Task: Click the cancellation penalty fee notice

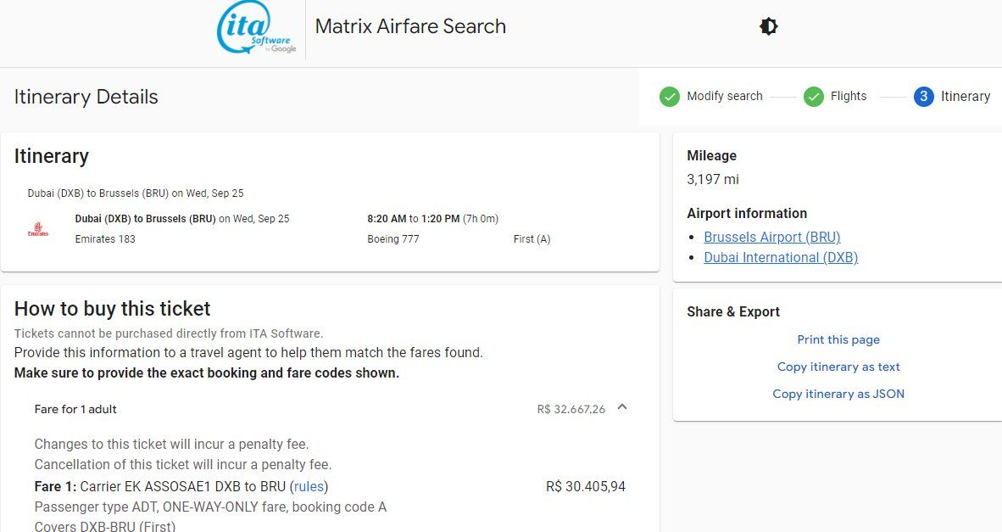Action: (x=183, y=464)
